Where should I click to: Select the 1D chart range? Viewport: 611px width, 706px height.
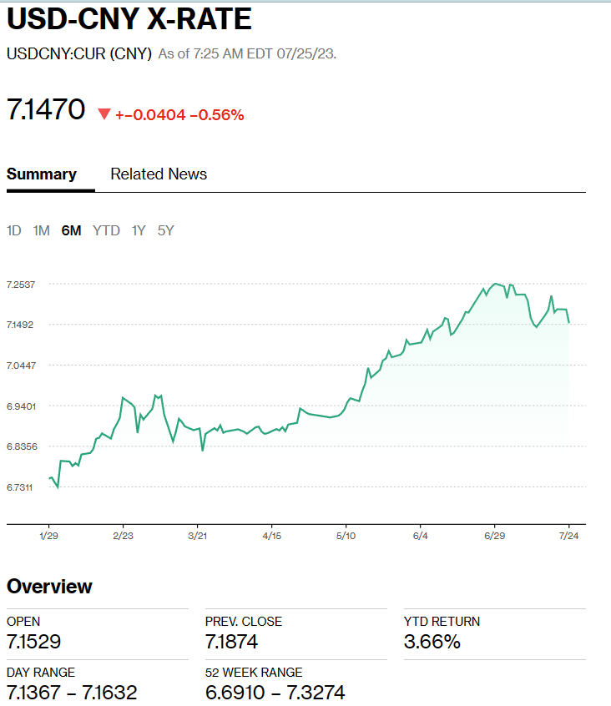[x=14, y=230]
